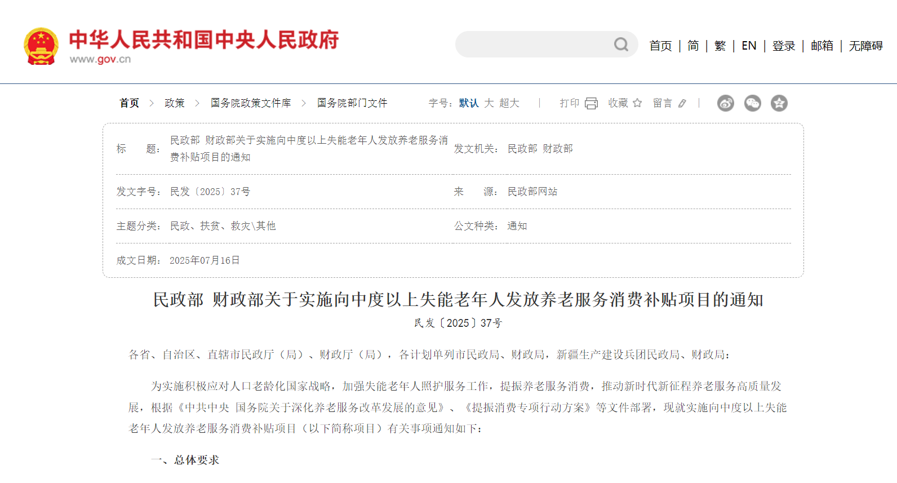This screenshot has width=897, height=483.
Task: Enable 无障碍 accessibility mode
Action: 866,46
